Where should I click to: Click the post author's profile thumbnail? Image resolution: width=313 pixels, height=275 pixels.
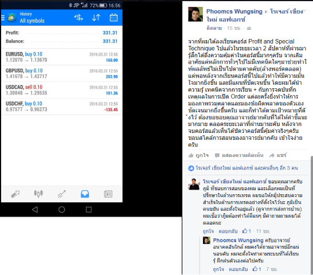pos(195,14)
